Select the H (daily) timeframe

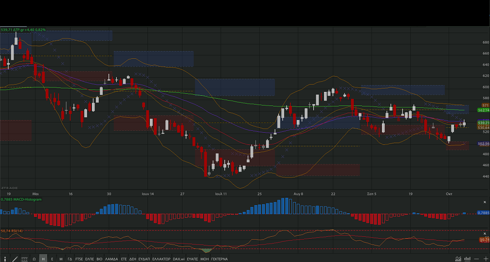coord(43,259)
